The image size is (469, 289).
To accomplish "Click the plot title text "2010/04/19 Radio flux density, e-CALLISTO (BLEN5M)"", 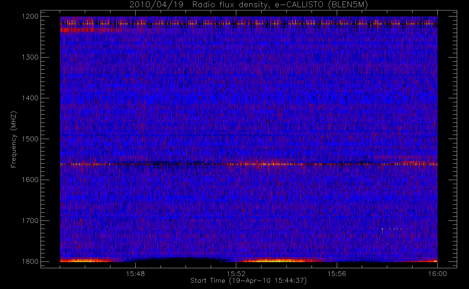I will coord(248,5).
